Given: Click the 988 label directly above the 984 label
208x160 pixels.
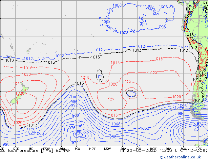Looking at the screenshot, I should click(75, 115).
